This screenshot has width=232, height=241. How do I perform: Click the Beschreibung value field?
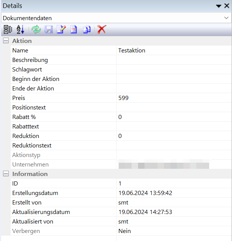coord(174,60)
